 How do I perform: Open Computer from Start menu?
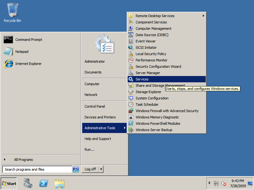104,84
